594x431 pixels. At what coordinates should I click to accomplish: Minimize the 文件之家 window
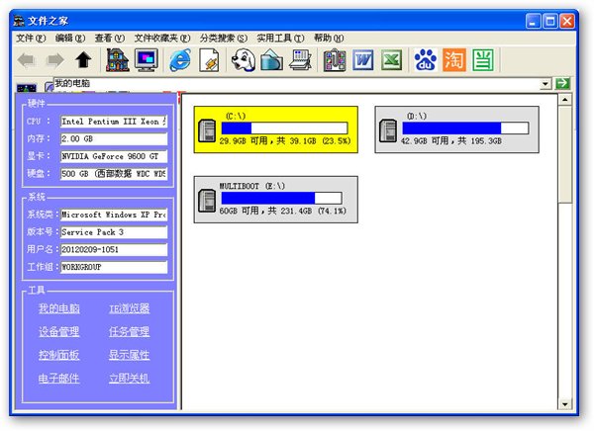click(x=533, y=21)
